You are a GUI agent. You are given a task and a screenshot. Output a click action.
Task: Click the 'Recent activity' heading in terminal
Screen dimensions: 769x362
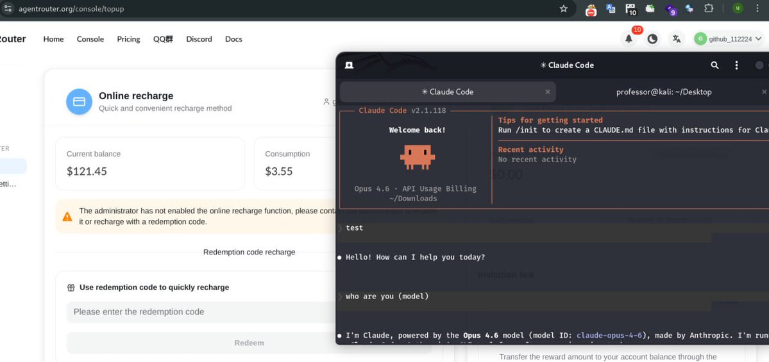tap(530, 149)
